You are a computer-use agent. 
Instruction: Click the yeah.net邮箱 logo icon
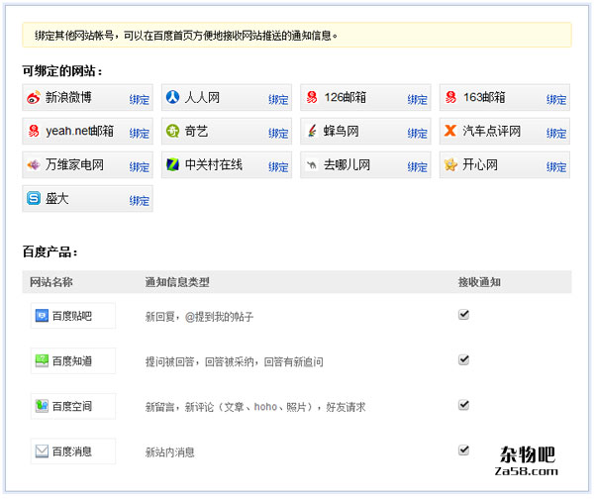[34, 131]
